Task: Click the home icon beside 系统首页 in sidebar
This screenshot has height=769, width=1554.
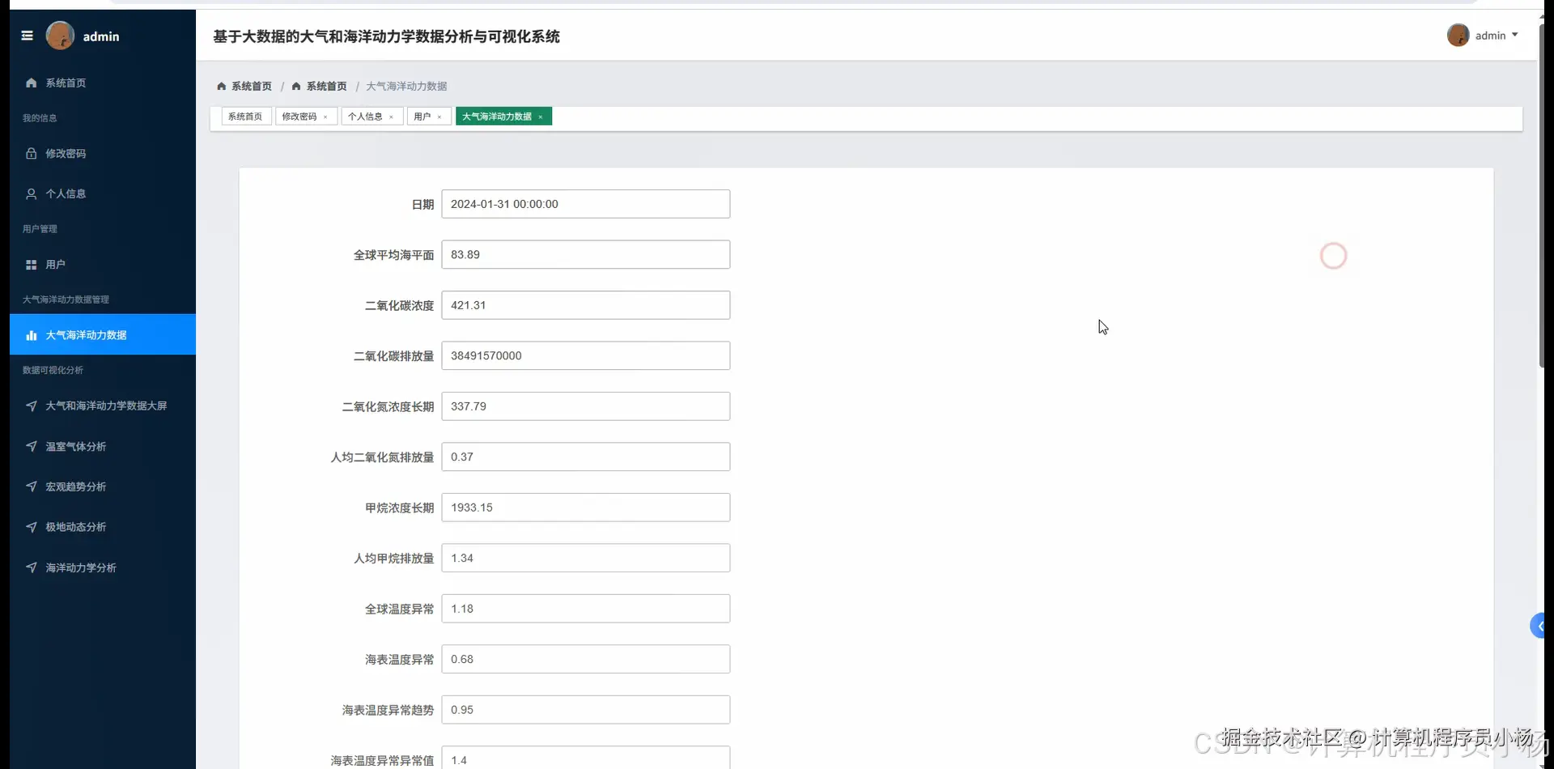Action: (31, 83)
